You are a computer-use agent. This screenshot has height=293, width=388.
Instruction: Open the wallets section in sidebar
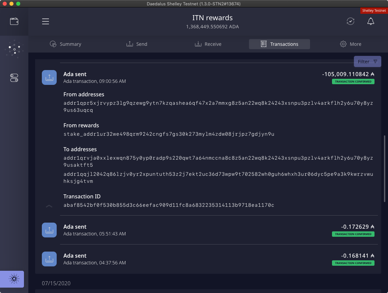tap(14, 22)
